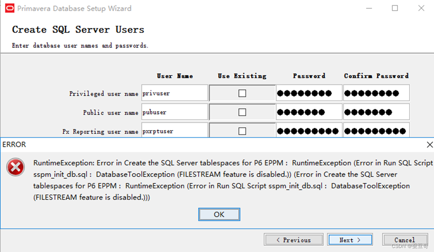Click the Privileged user Password field
The width and height of the screenshot is (434, 252).
[x=309, y=93]
